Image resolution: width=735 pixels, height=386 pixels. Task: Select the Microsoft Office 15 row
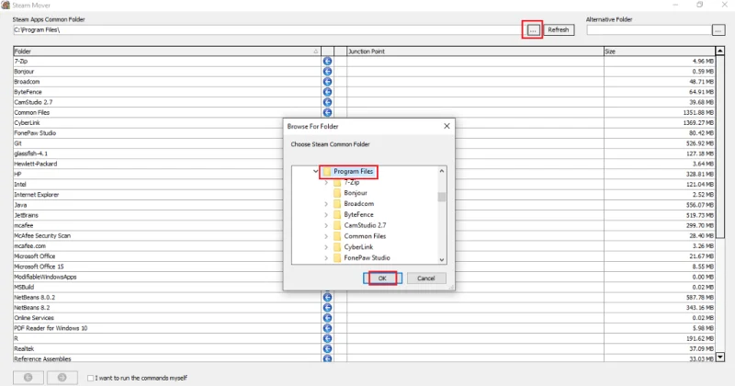(167, 267)
